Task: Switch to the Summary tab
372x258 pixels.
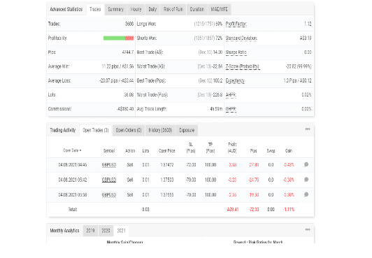Action: [x=116, y=9]
